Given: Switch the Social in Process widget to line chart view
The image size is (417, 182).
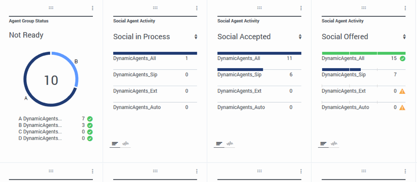Looking at the screenshot, I should (125, 143).
